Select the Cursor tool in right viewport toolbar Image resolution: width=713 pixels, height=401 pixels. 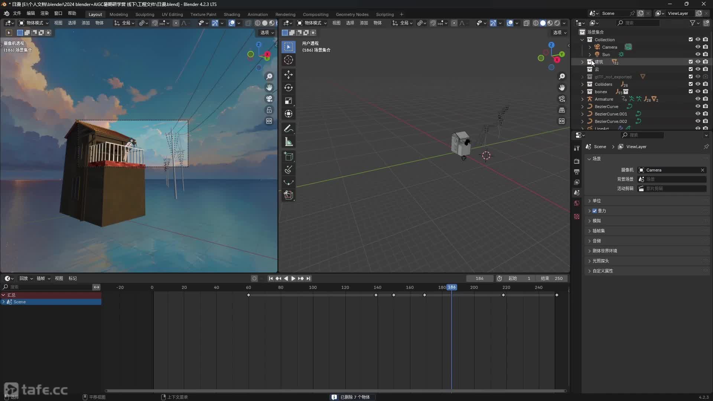pos(289,60)
